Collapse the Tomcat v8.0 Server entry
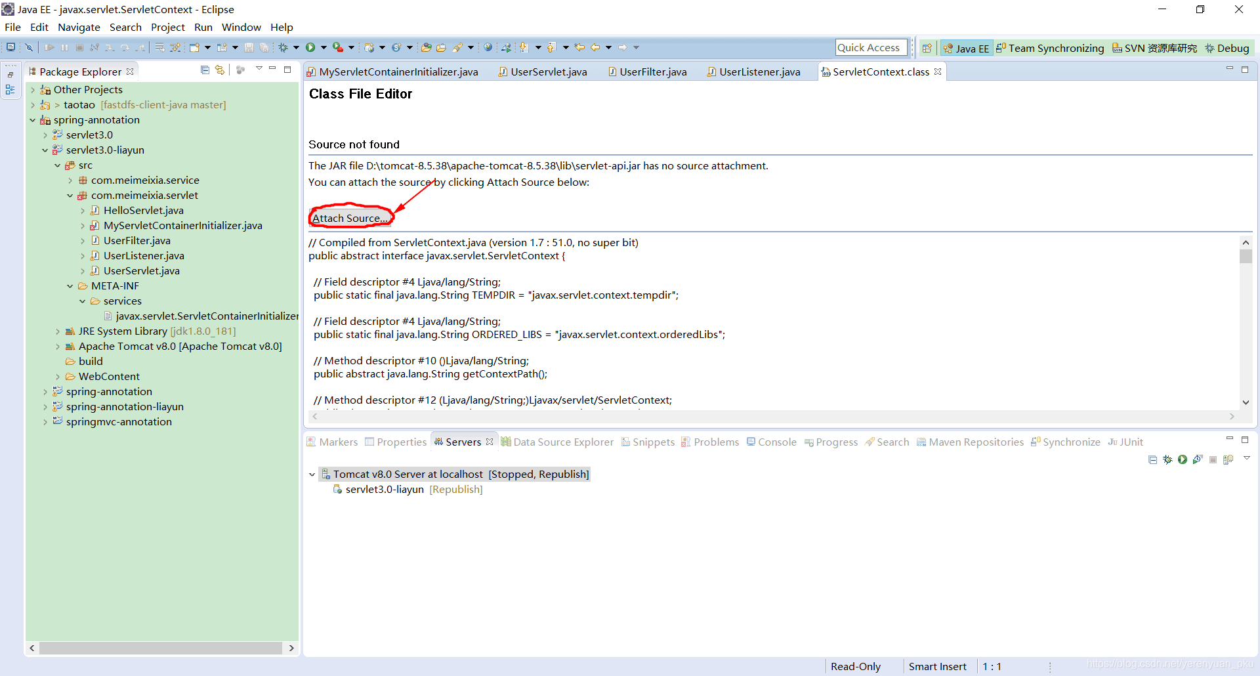Screen dimensions: 1260x676 point(312,475)
